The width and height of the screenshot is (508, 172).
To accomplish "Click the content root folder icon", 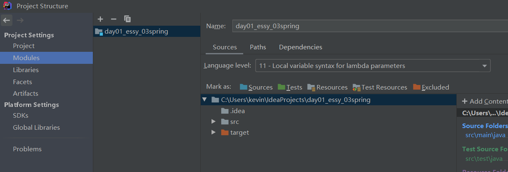I will [x=215, y=100].
